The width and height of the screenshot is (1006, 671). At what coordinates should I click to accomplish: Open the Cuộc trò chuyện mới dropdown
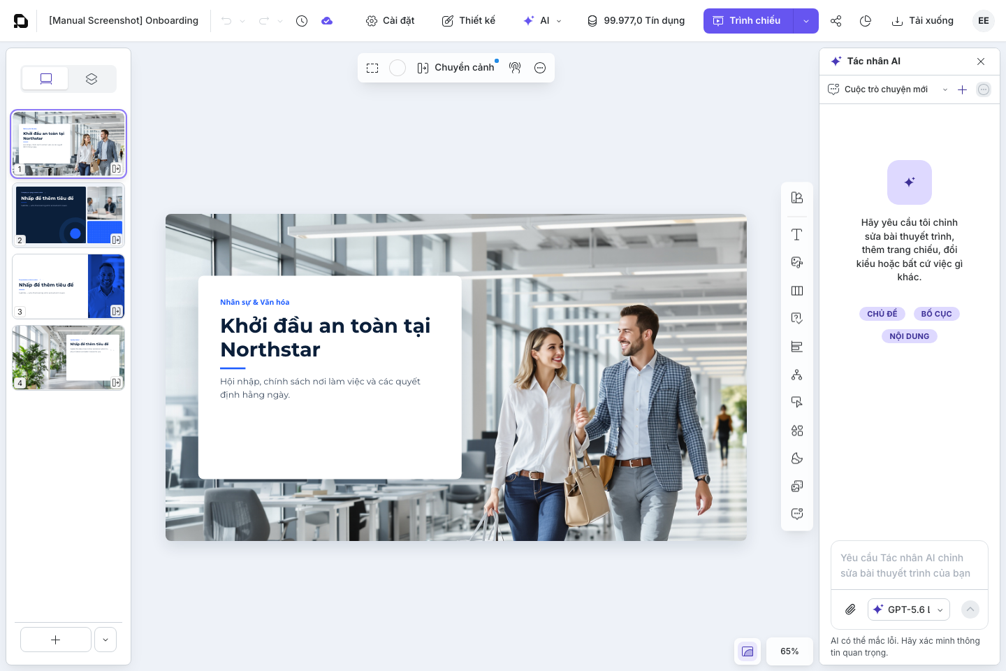pos(888,89)
